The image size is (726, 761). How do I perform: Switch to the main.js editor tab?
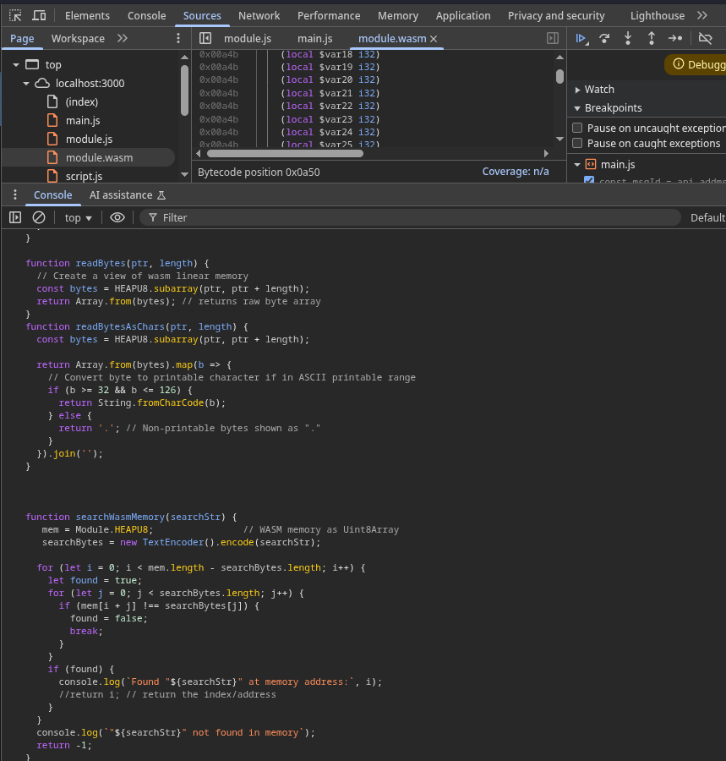pos(314,38)
